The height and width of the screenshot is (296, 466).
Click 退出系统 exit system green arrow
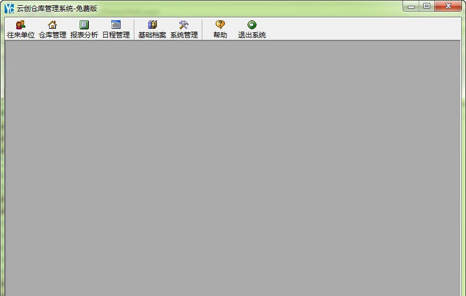pos(251,25)
